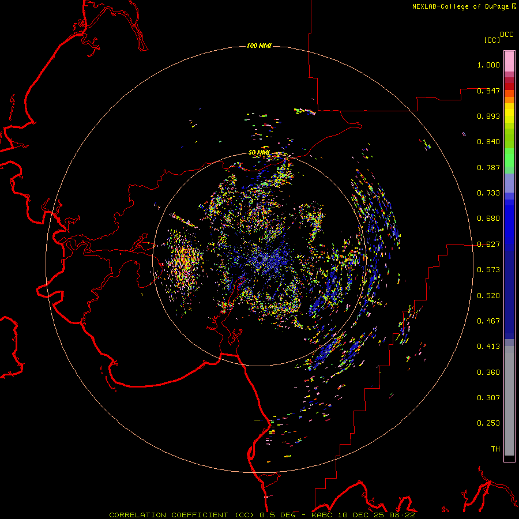
Task: Click the 0.893 scale value
Action: tap(488, 116)
